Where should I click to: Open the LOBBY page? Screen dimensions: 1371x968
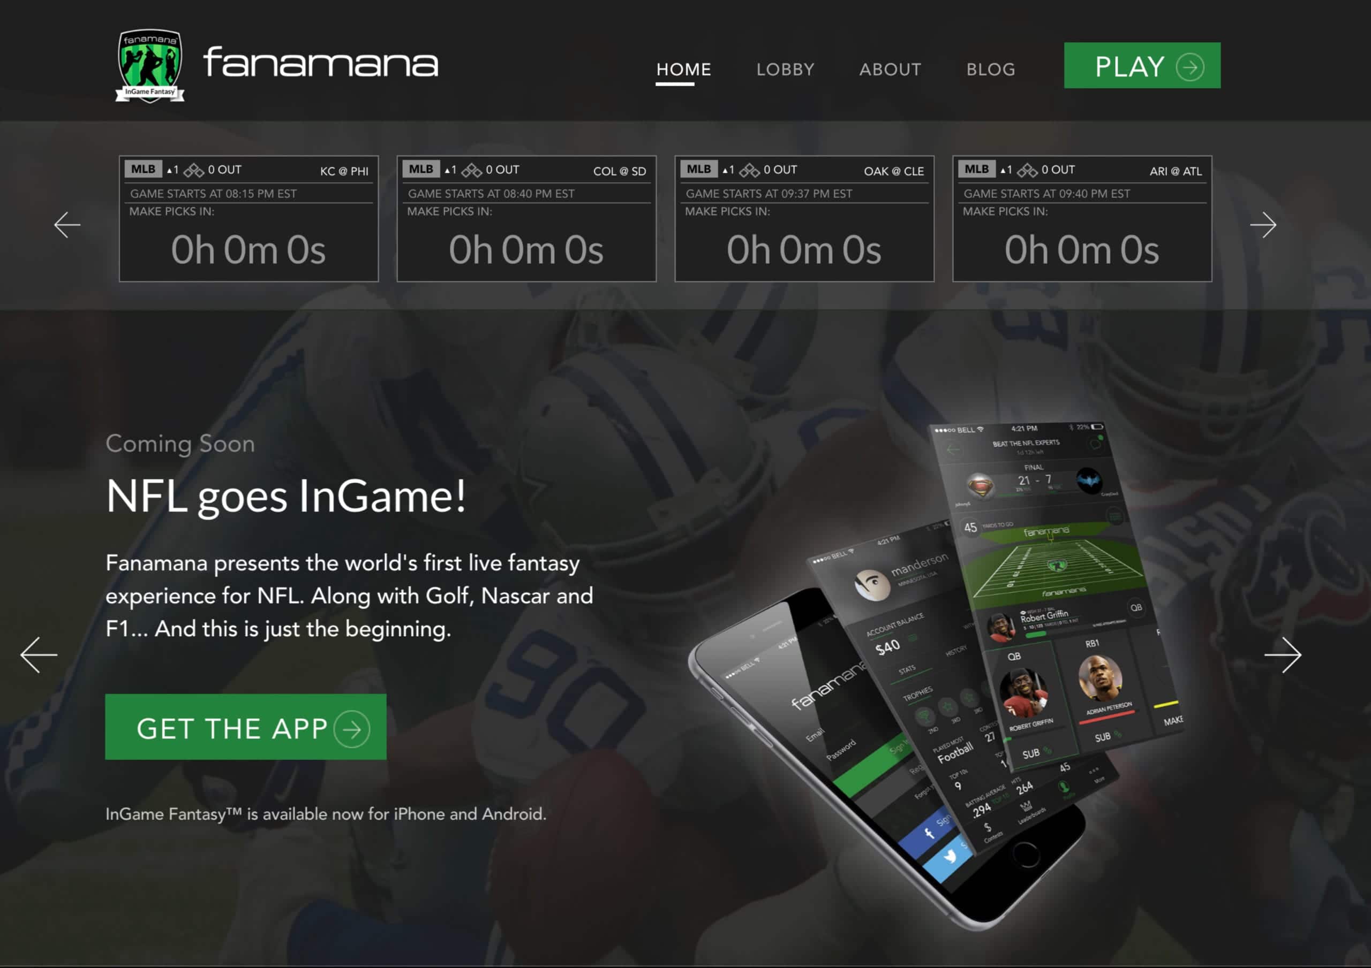point(785,70)
